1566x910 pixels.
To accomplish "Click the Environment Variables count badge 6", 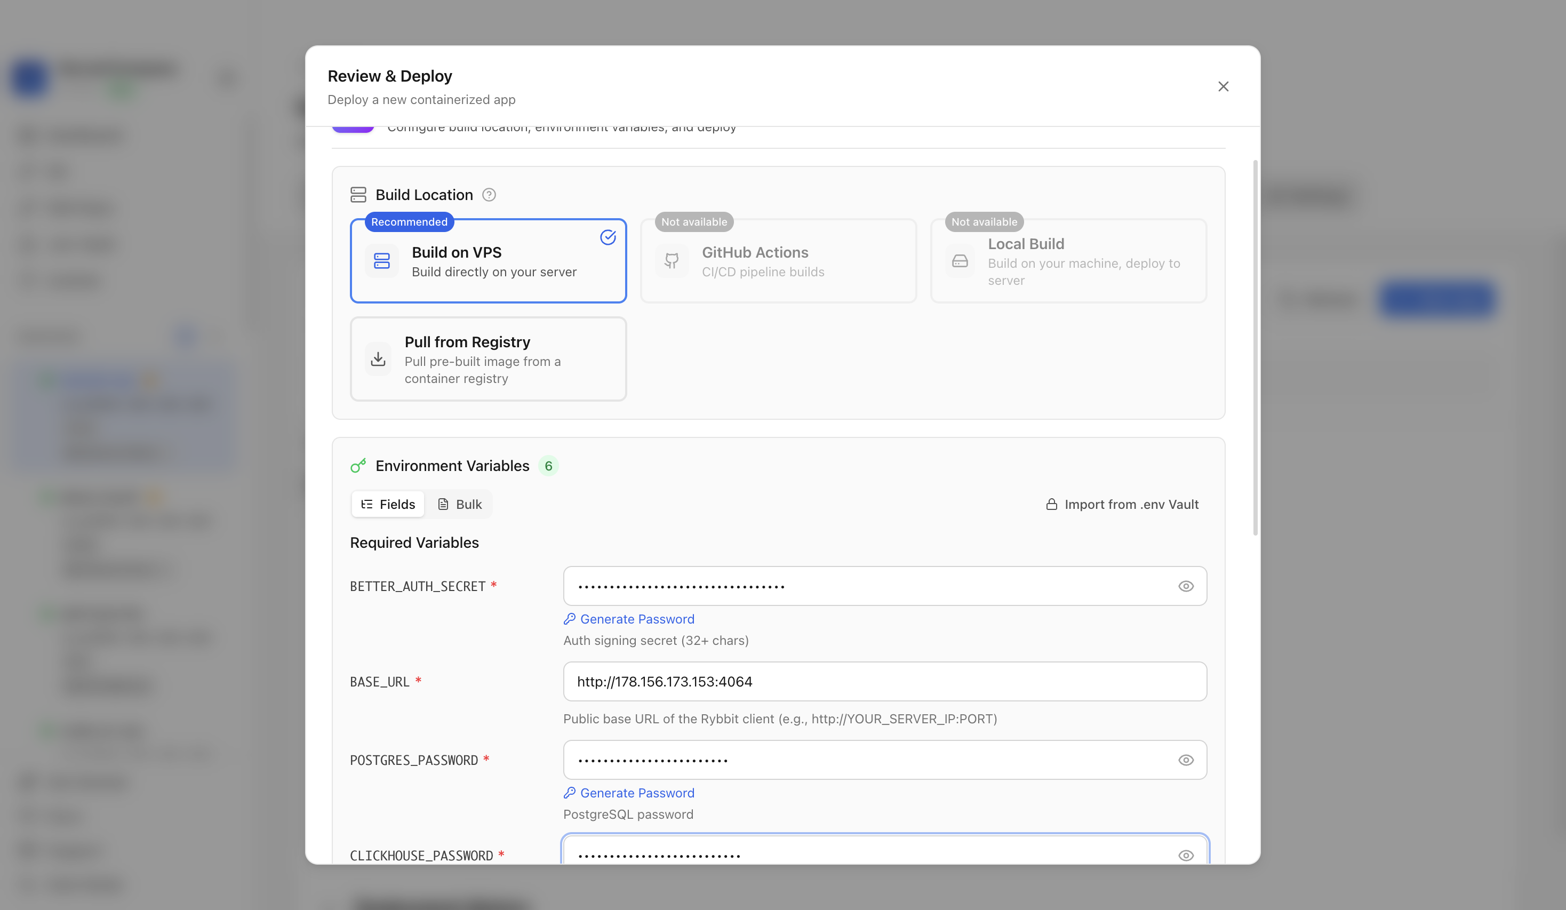I will (x=548, y=466).
